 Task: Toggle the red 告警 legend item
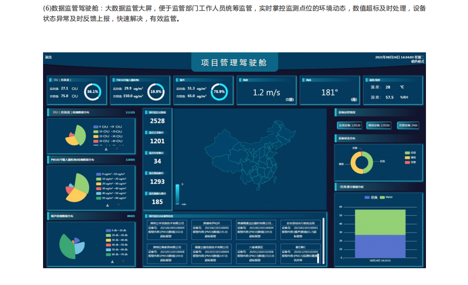point(411,162)
